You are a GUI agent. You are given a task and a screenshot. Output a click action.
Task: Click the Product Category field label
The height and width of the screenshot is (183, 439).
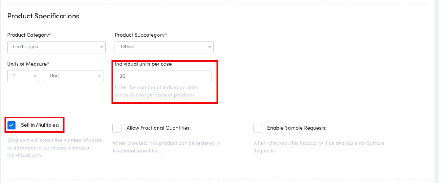click(x=29, y=35)
